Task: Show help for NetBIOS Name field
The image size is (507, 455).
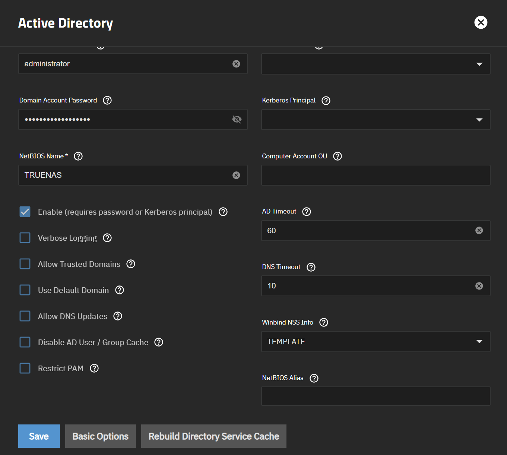Action: [x=78, y=156]
